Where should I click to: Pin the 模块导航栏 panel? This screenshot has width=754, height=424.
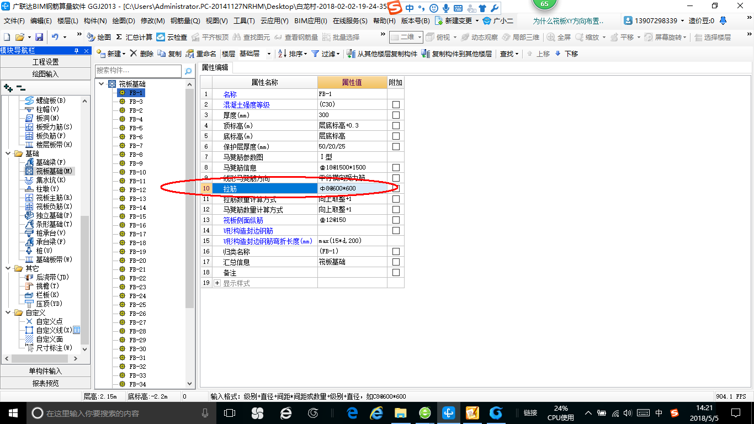tap(76, 51)
